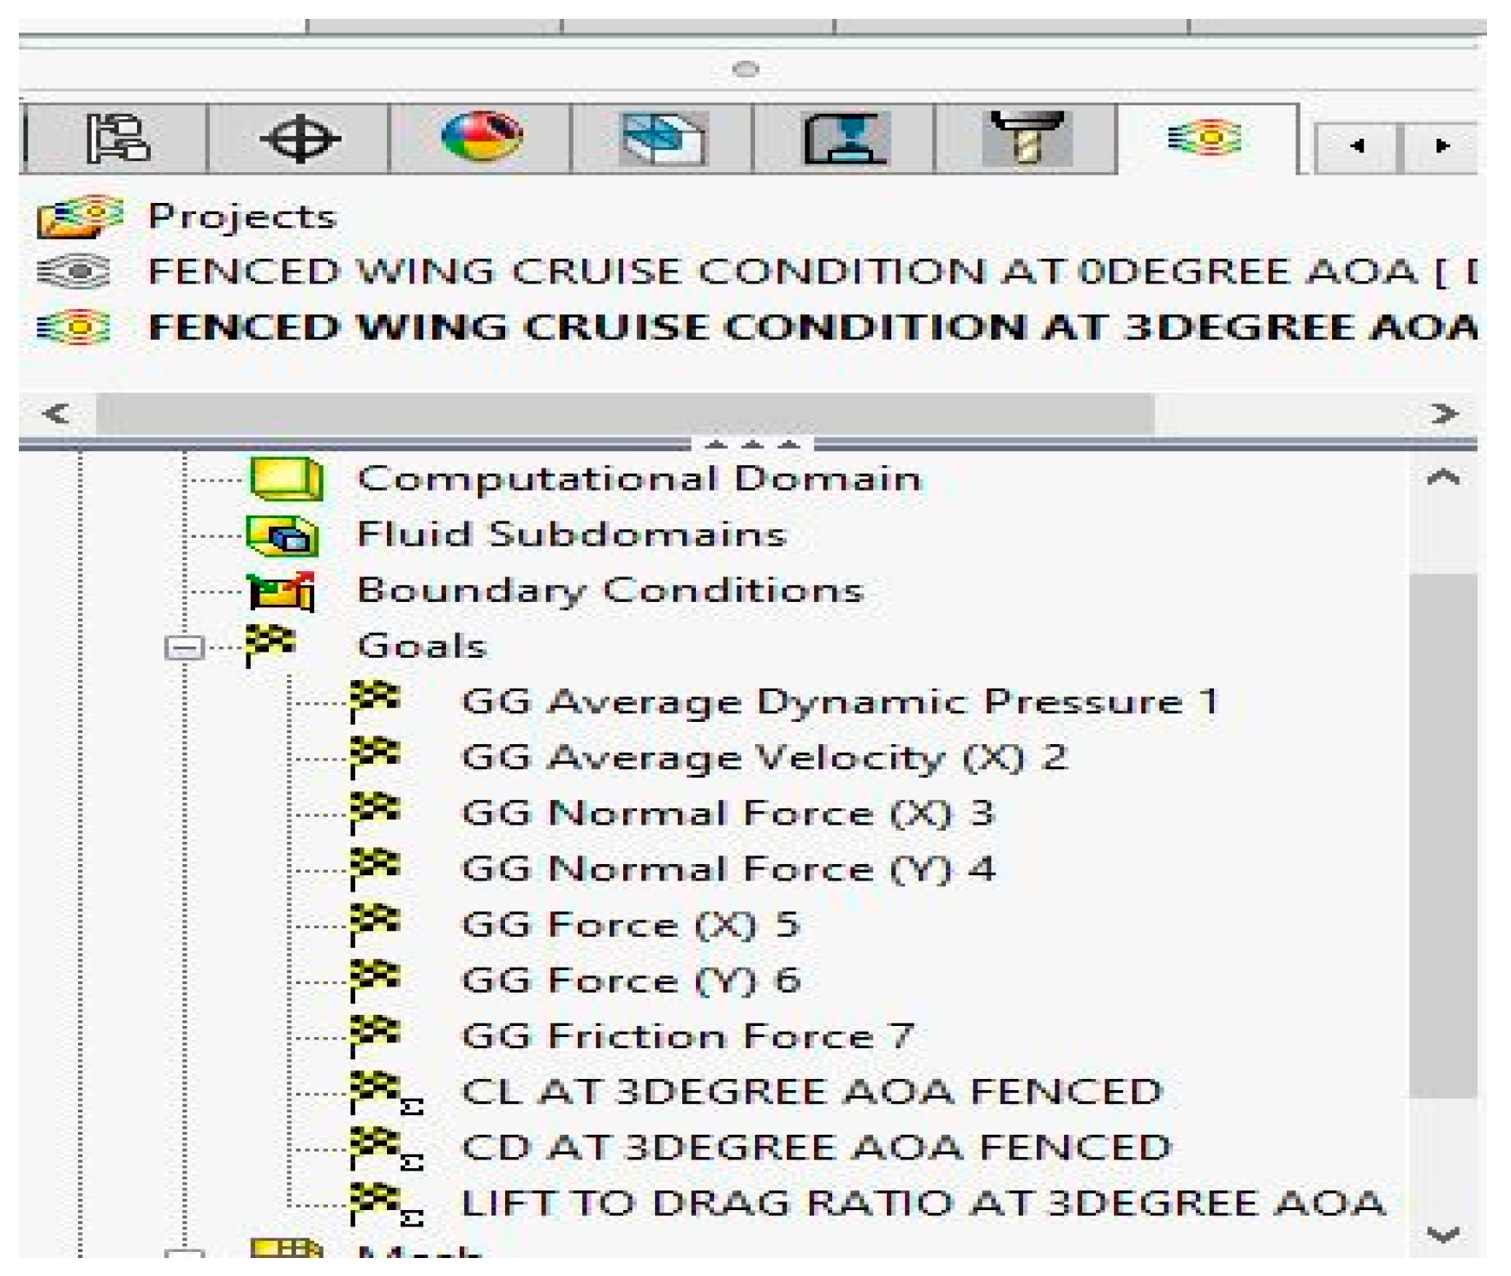Activate the 0DEGREE AOA fenced wing project
Image resolution: width=1511 pixels, height=1276 pixels.
770,272
